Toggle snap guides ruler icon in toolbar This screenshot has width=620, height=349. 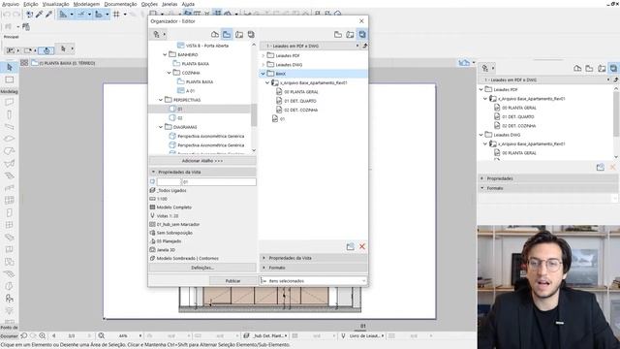[63, 15]
